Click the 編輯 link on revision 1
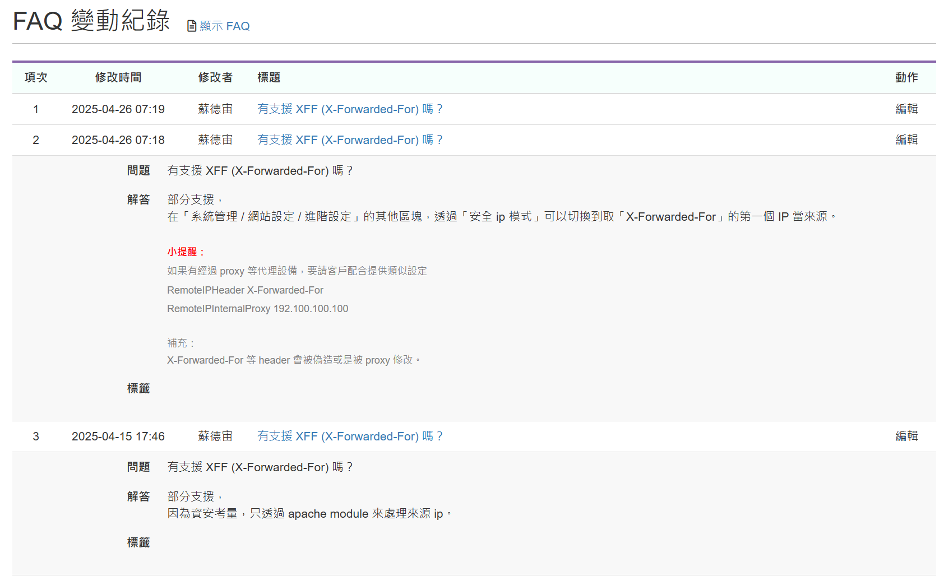Viewport: 944px width, 576px height. click(x=907, y=109)
